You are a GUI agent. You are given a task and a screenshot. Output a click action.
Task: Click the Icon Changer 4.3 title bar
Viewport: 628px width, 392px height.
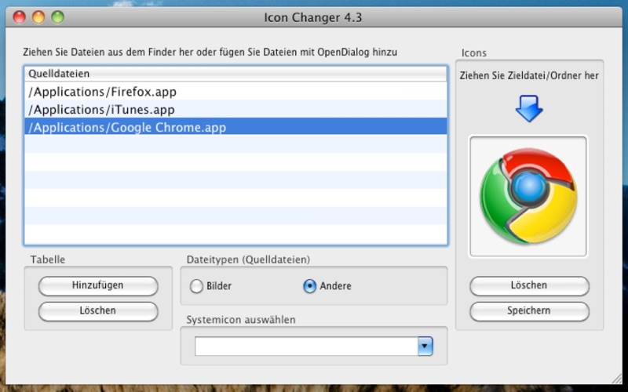click(x=312, y=17)
